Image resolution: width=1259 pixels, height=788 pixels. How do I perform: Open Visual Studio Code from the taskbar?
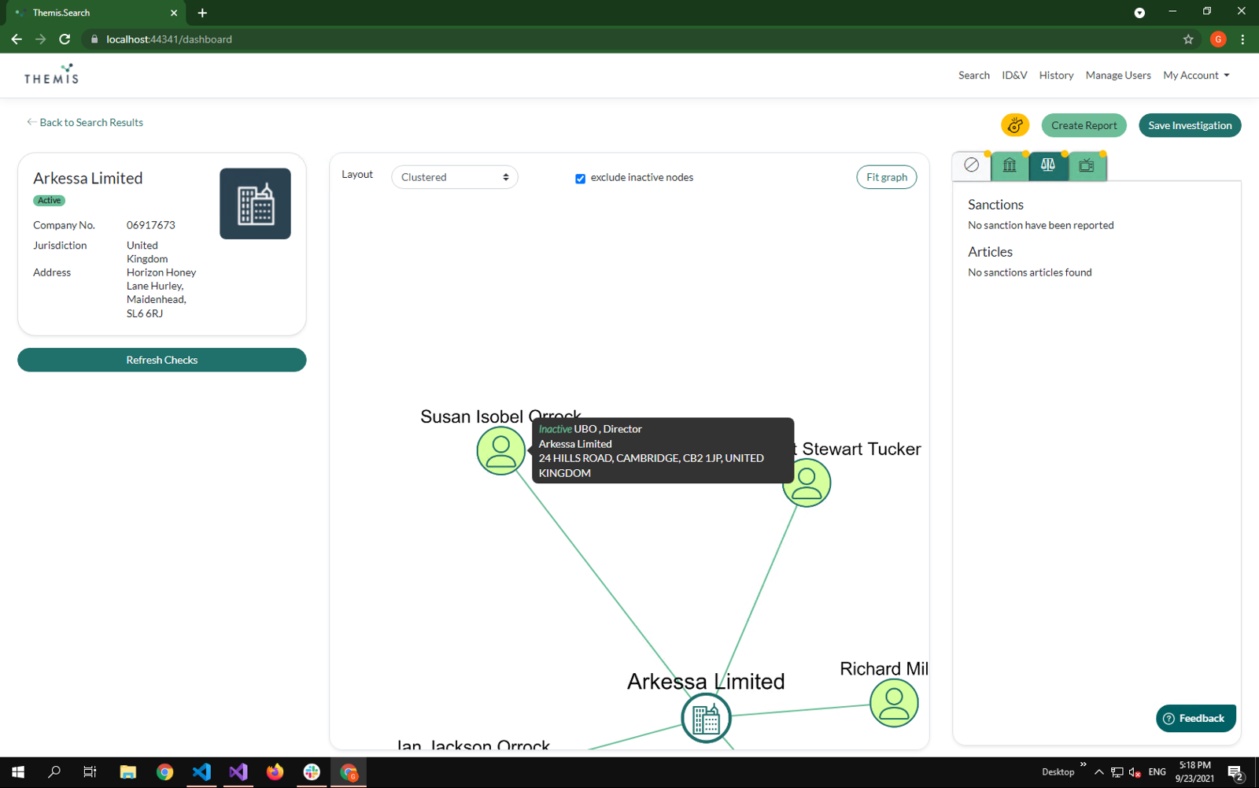pyautogui.click(x=201, y=772)
